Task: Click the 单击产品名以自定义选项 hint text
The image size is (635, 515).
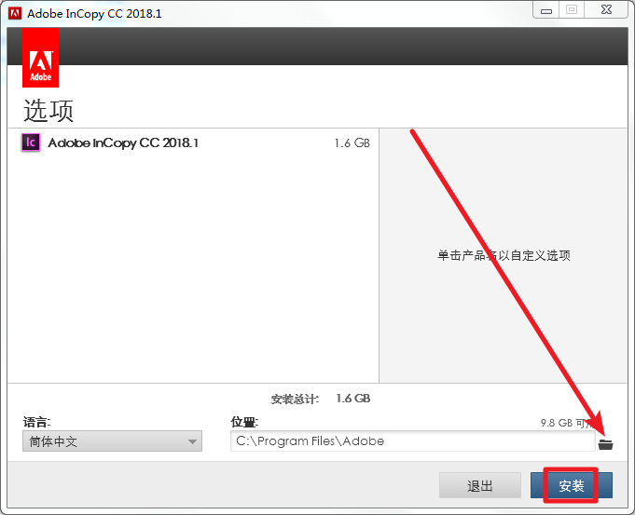Action: 504,255
